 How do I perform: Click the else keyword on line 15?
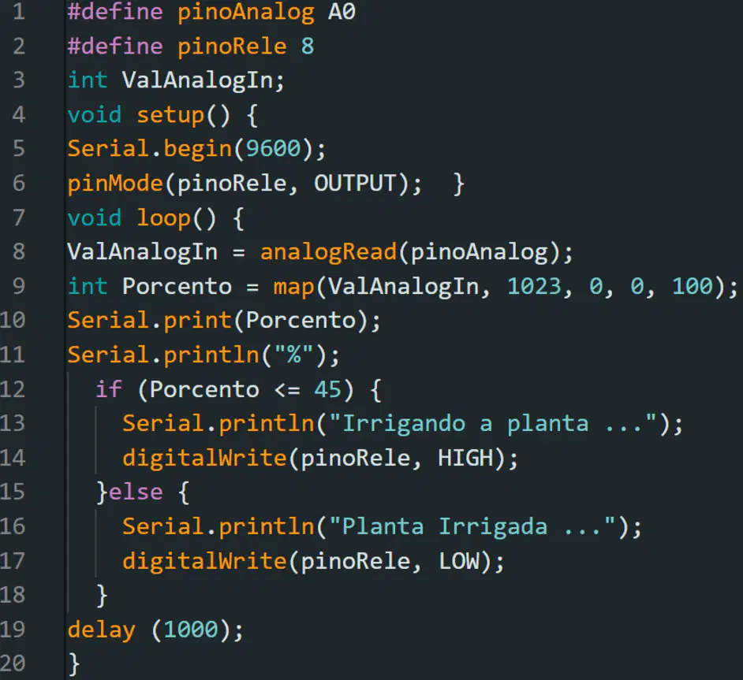[136, 492]
